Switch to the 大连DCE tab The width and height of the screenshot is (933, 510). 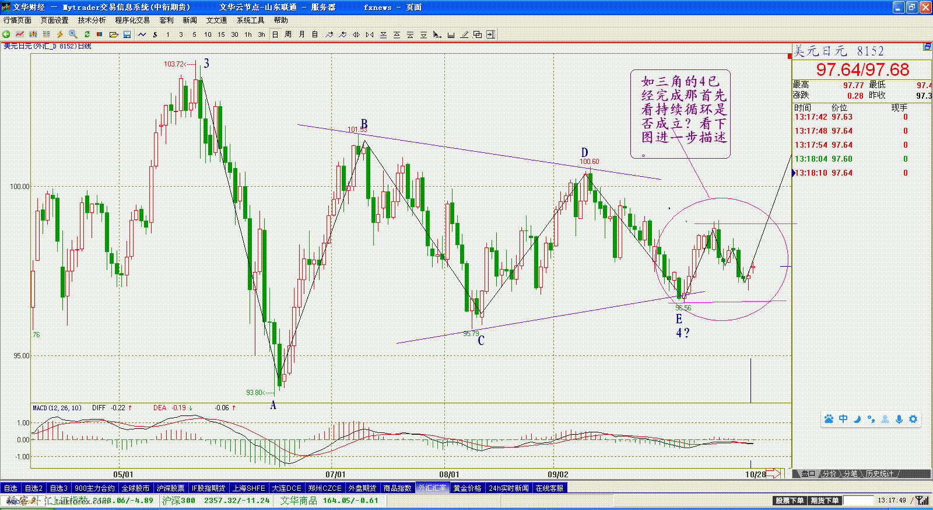(x=286, y=488)
